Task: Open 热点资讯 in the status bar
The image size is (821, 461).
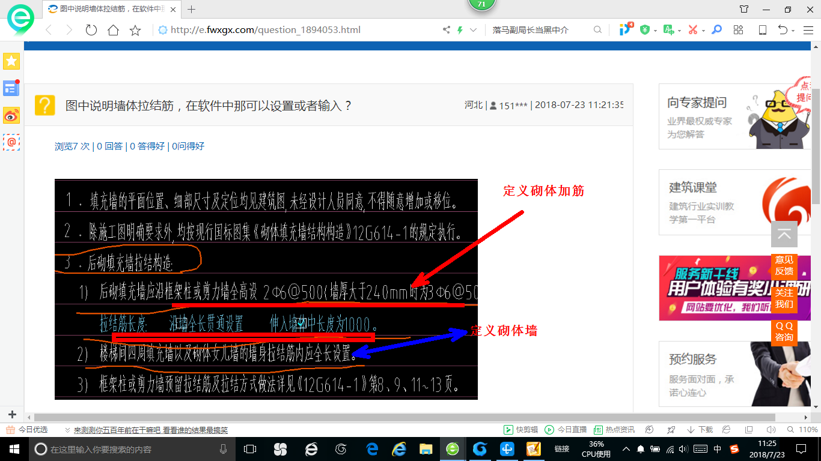Action: [x=614, y=430]
